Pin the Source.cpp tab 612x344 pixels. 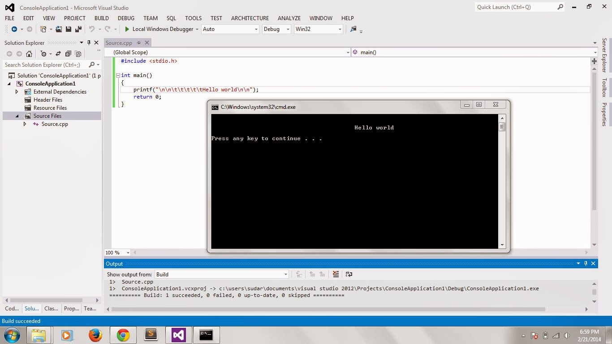pos(139,43)
